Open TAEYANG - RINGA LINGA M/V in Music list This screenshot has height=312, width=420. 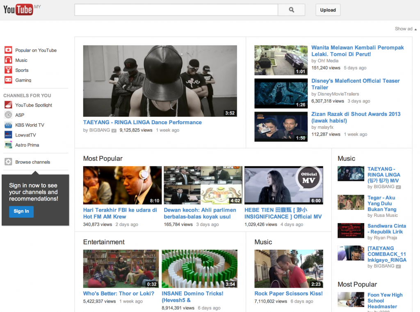click(x=384, y=175)
